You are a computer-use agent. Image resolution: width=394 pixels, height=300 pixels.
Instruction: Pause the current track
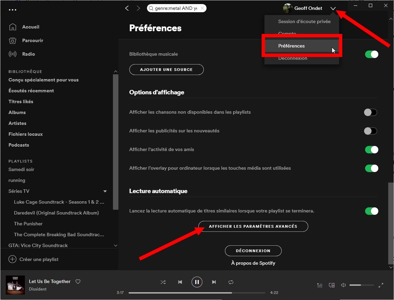pos(197,282)
